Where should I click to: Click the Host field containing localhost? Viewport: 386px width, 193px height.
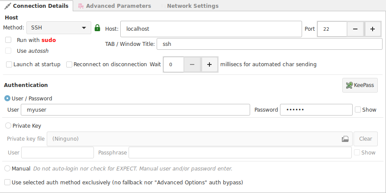[x=211, y=29]
